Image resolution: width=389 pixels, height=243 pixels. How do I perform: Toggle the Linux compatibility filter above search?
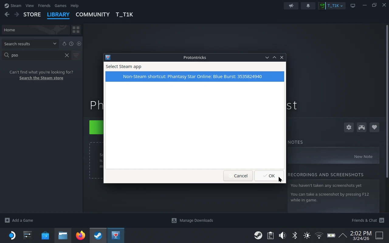(x=64, y=43)
